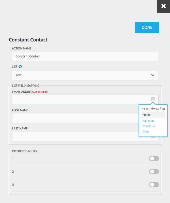This screenshot has width=170, height=203.
Task: Open the All Fields link
Action: click(x=148, y=121)
